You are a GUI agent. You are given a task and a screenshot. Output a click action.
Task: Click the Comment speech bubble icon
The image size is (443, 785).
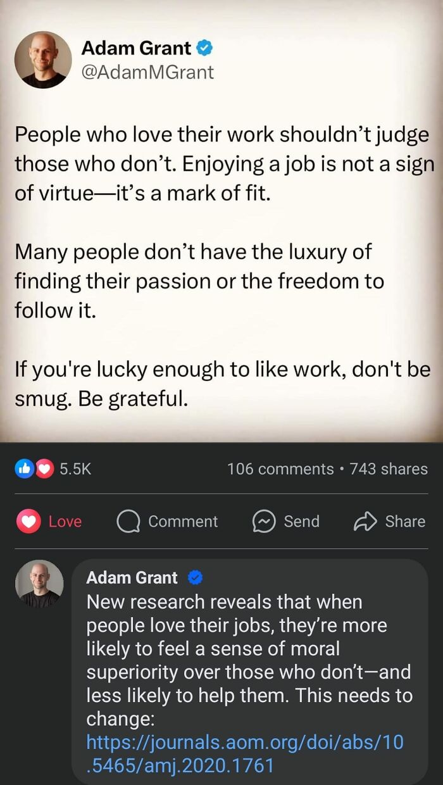[128, 521]
